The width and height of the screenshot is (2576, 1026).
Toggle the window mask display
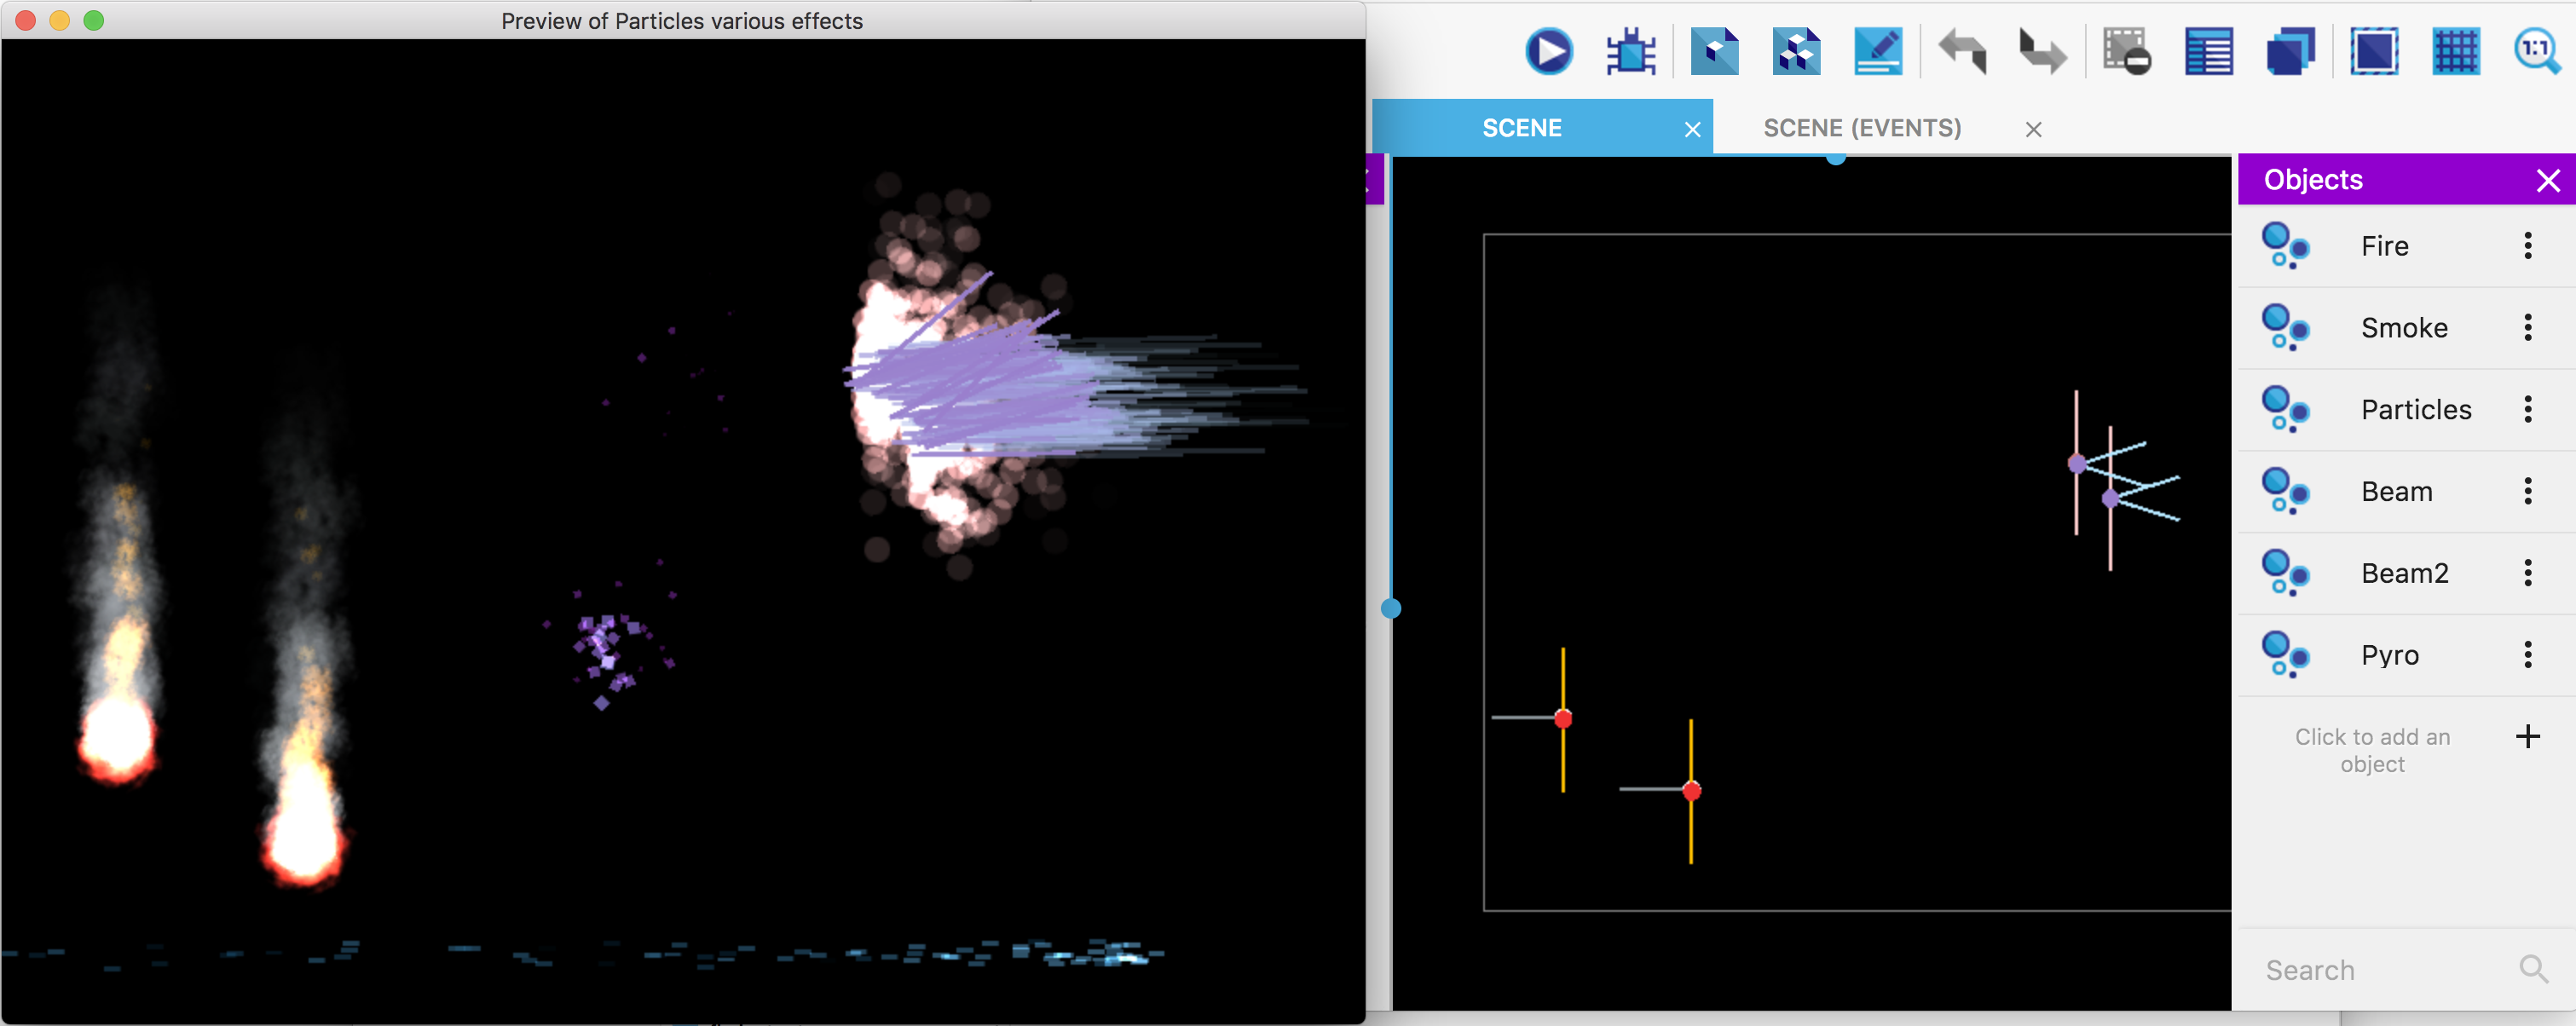click(x=2373, y=51)
